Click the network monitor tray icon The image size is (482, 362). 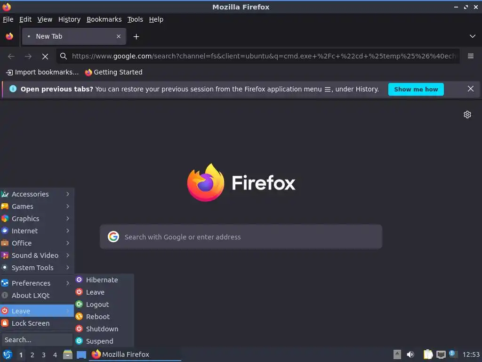click(441, 354)
